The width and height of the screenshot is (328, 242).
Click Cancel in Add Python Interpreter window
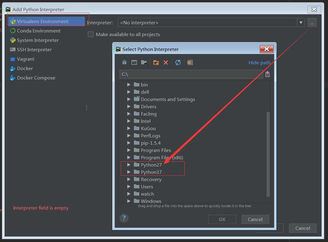coord(303,228)
